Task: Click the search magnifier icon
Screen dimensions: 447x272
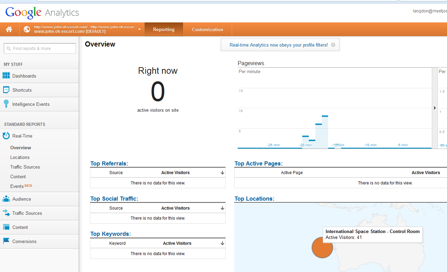Action: [x=9, y=49]
